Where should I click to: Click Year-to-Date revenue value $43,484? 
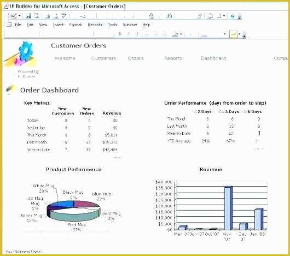click(x=110, y=150)
